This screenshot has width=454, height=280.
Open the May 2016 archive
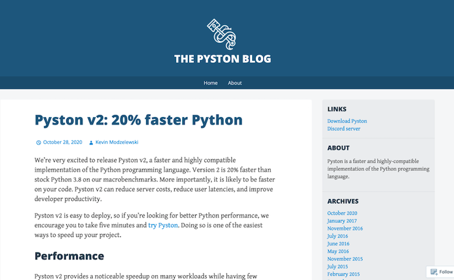point(337,251)
